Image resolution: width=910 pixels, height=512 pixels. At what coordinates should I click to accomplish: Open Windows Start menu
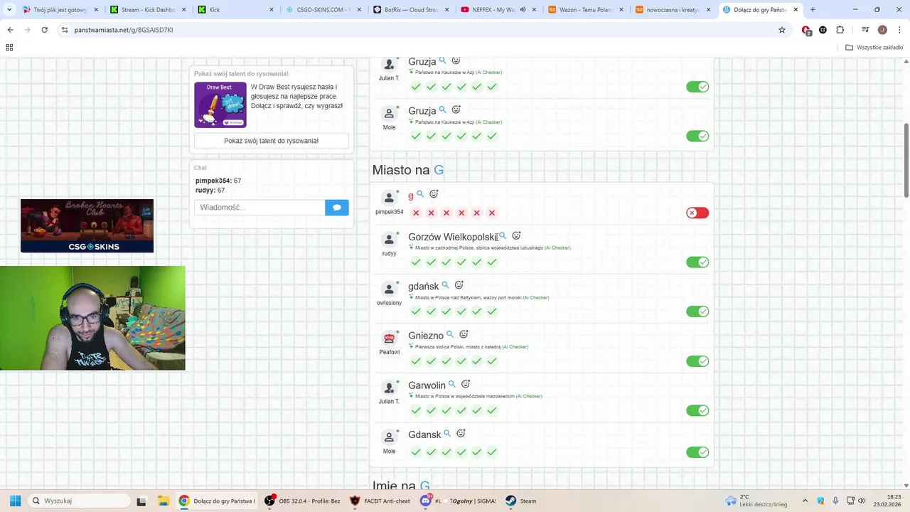coord(15,501)
